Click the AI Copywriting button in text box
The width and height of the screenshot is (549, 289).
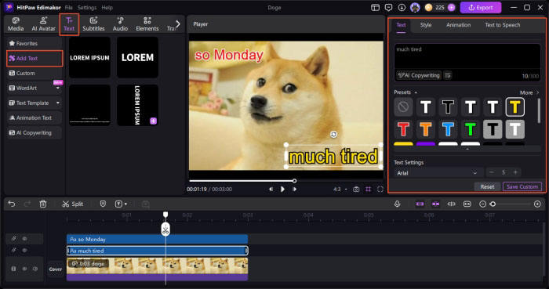(x=419, y=75)
